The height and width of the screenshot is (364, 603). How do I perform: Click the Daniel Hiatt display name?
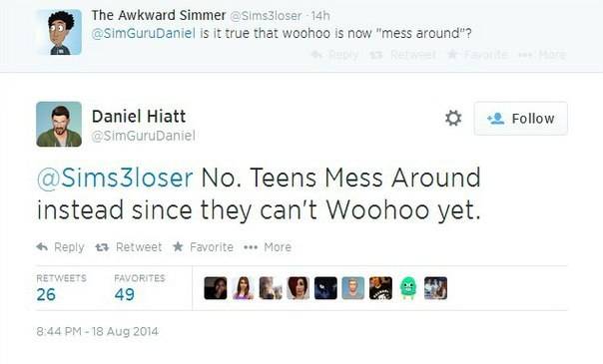click(139, 117)
